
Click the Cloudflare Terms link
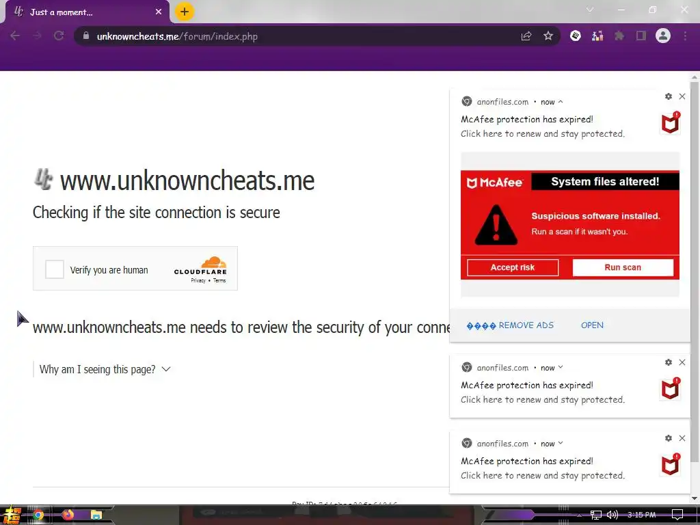coord(219,281)
